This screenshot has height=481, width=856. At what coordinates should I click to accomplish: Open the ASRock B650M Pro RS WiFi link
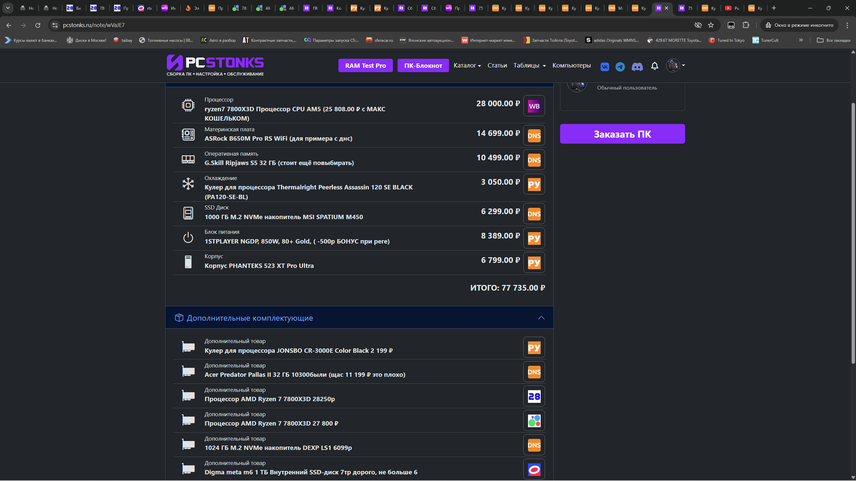[278, 139]
